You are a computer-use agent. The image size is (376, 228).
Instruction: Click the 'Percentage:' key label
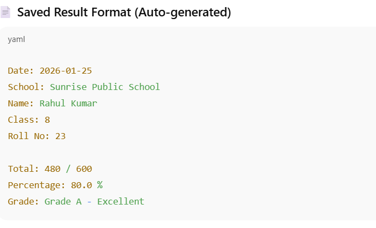pos(37,185)
